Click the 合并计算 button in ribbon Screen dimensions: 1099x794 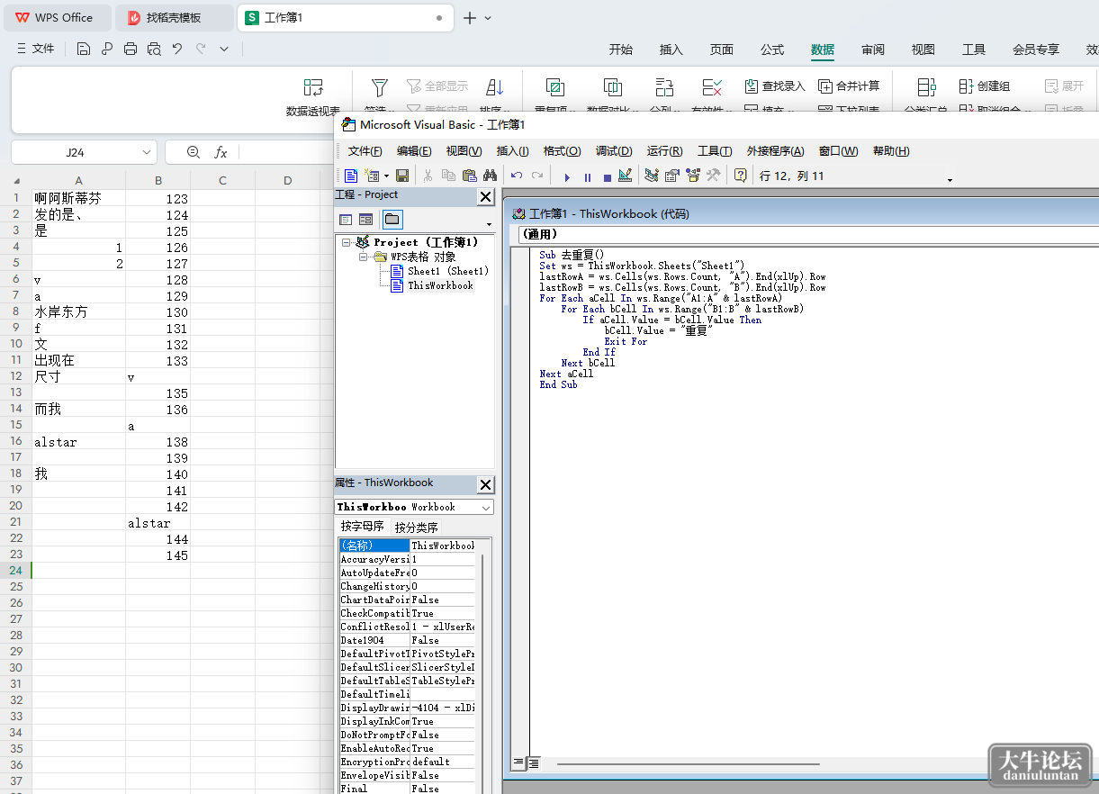[x=849, y=86]
